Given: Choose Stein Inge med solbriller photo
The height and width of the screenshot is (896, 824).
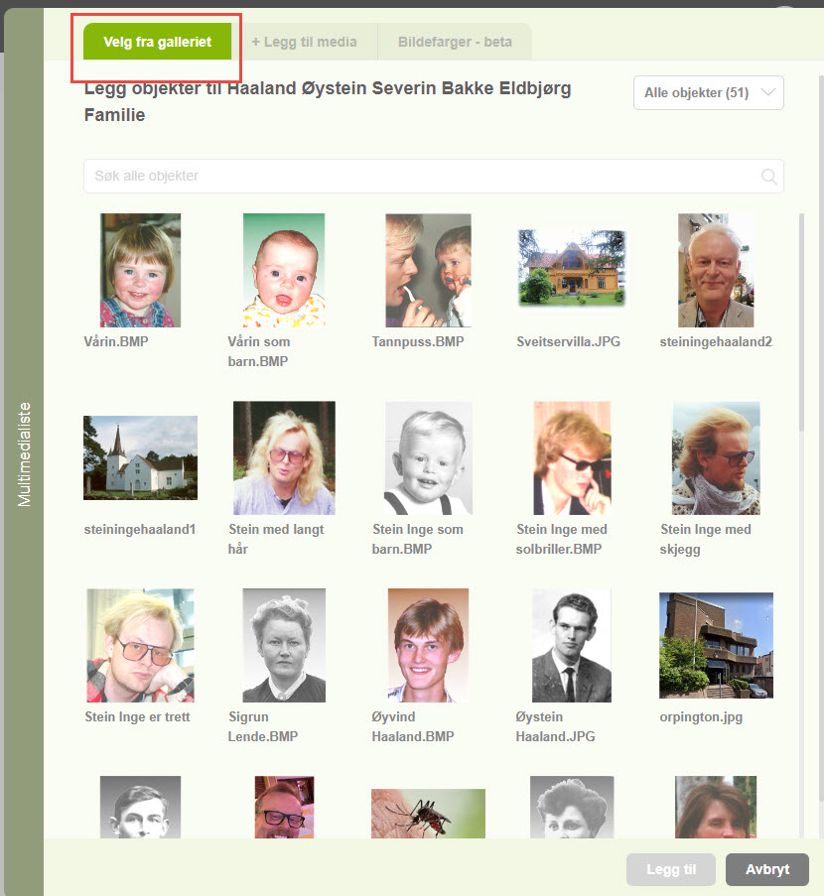Looking at the screenshot, I should (571, 457).
